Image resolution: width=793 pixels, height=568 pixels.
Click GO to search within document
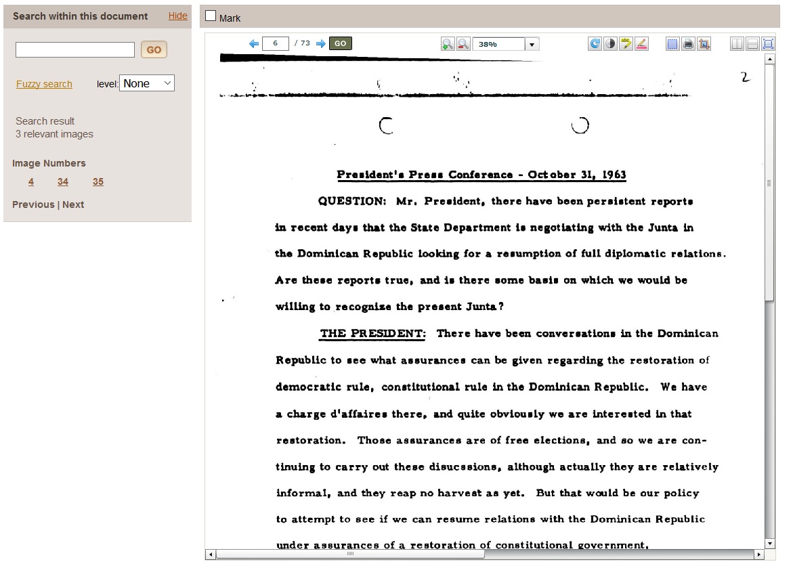(153, 49)
